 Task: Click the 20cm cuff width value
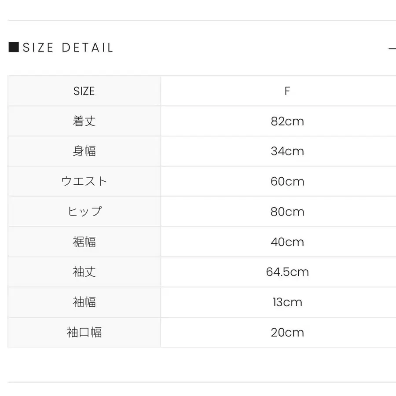pos(287,332)
